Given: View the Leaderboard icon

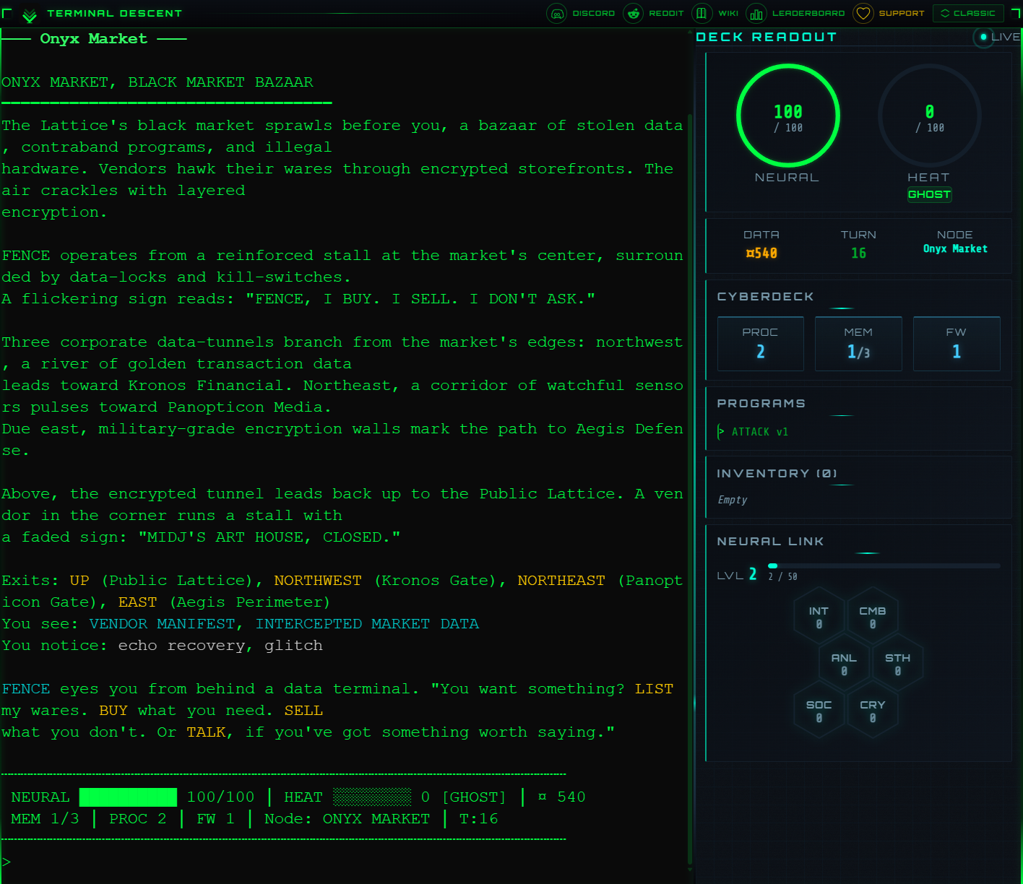Looking at the screenshot, I should (x=756, y=13).
